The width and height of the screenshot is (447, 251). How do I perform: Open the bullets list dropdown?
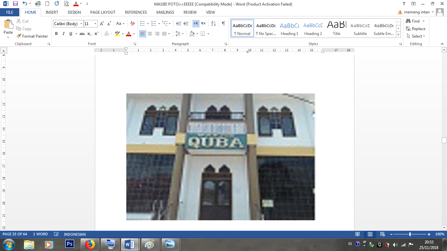coord(148,24)
